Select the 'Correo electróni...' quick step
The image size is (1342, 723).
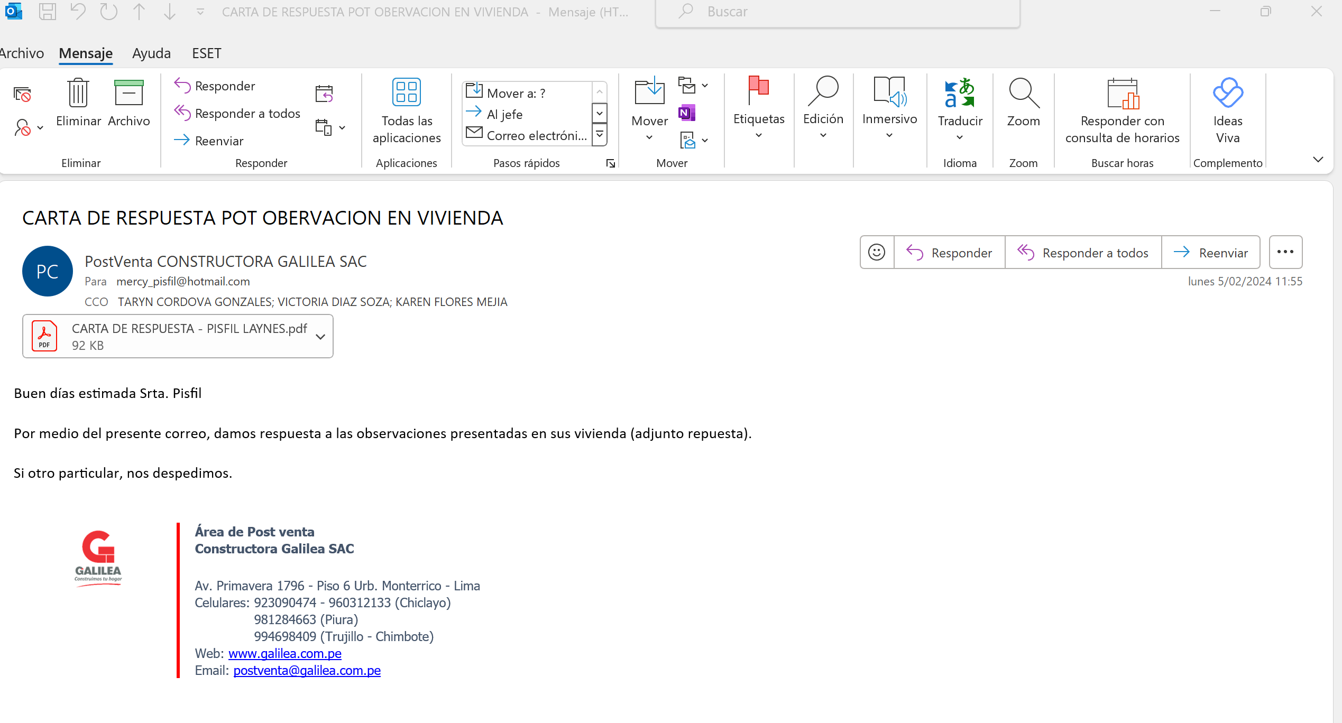tap(527, 135)
